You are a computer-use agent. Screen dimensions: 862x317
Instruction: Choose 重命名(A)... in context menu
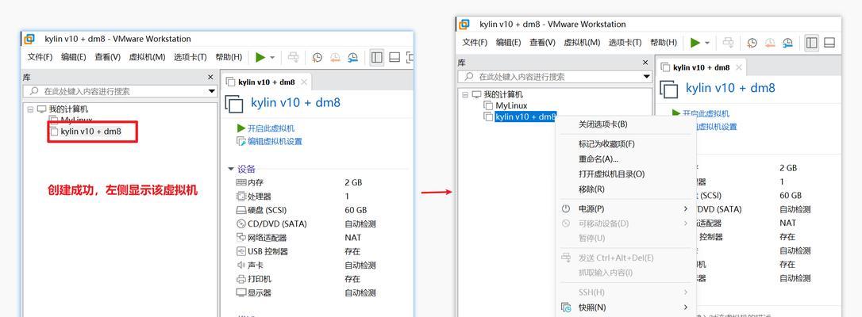(598, 159)
